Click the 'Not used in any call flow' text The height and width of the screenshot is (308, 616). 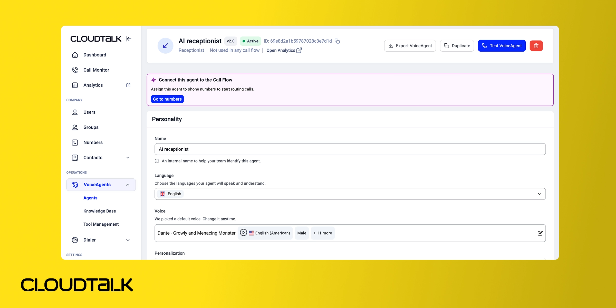[235, 50]
